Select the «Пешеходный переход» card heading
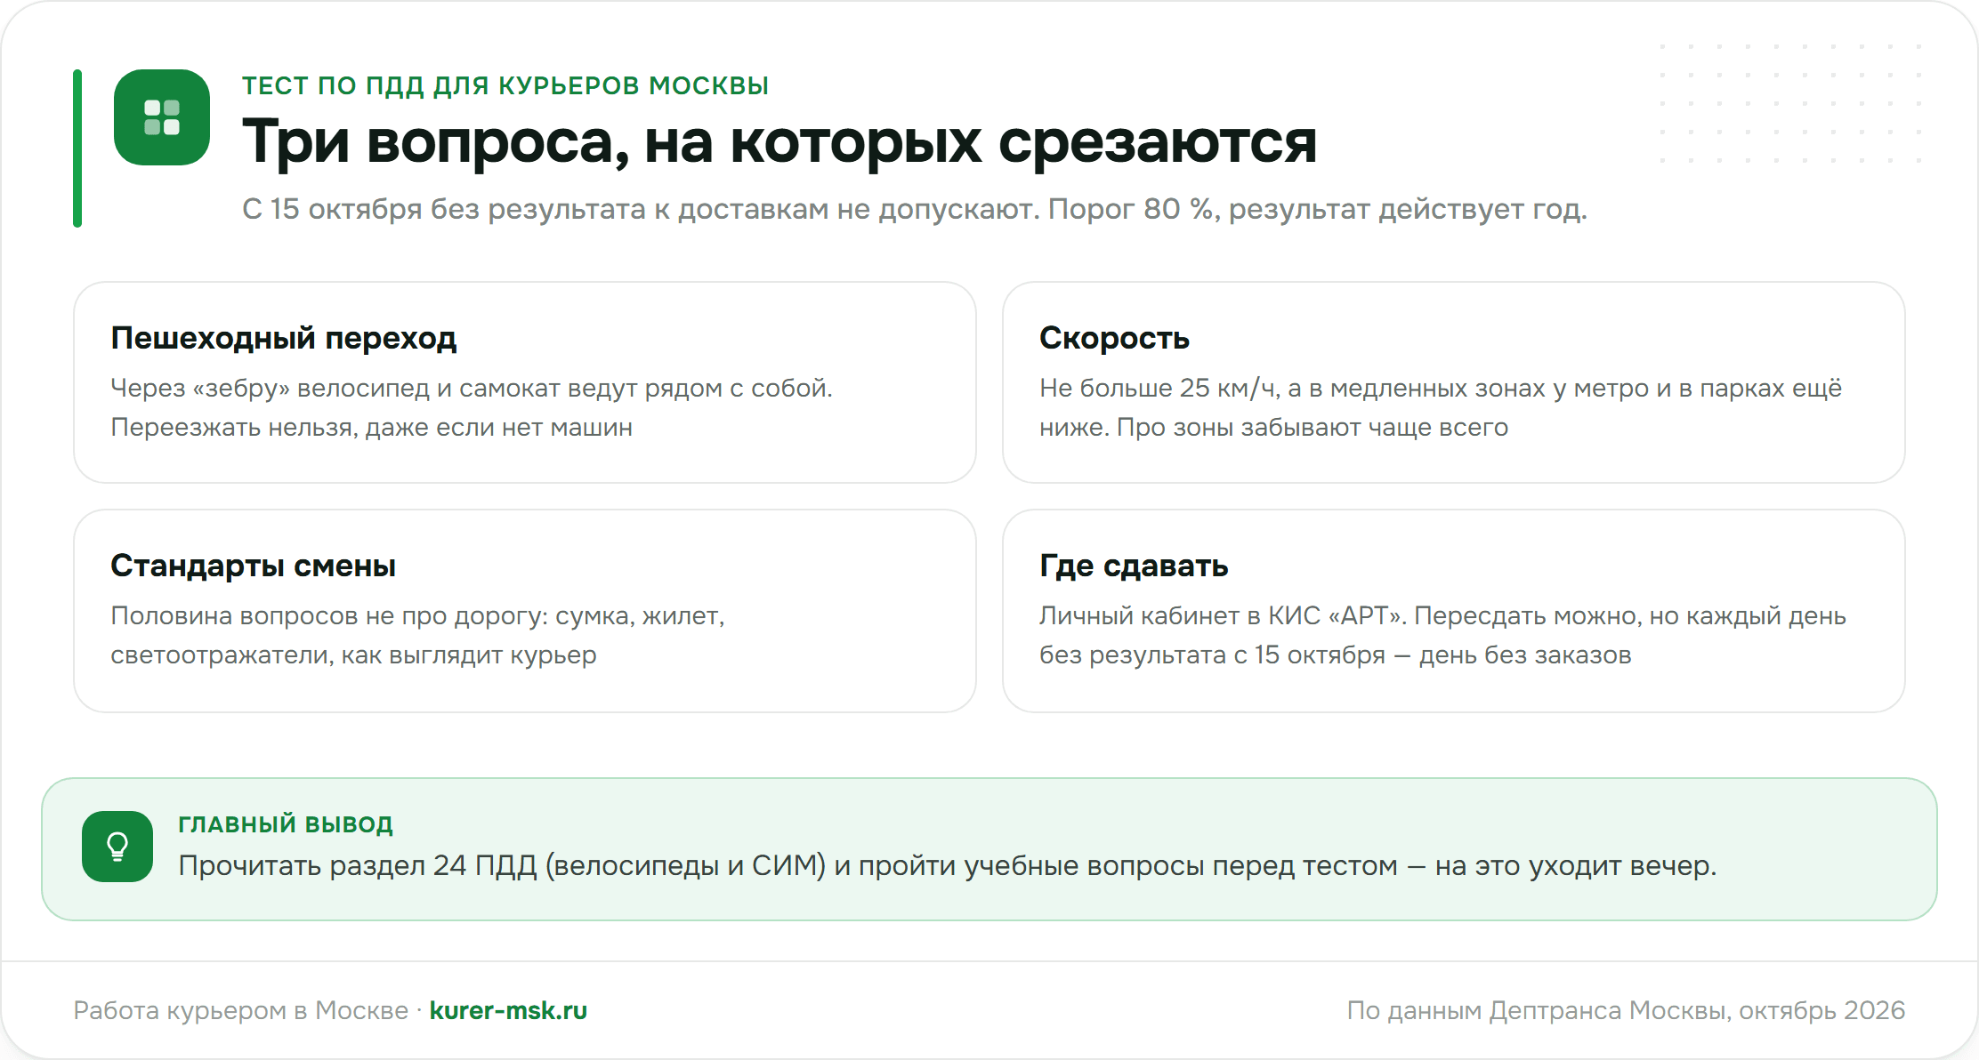1979x1060 pixels. (x=284, y=338)
